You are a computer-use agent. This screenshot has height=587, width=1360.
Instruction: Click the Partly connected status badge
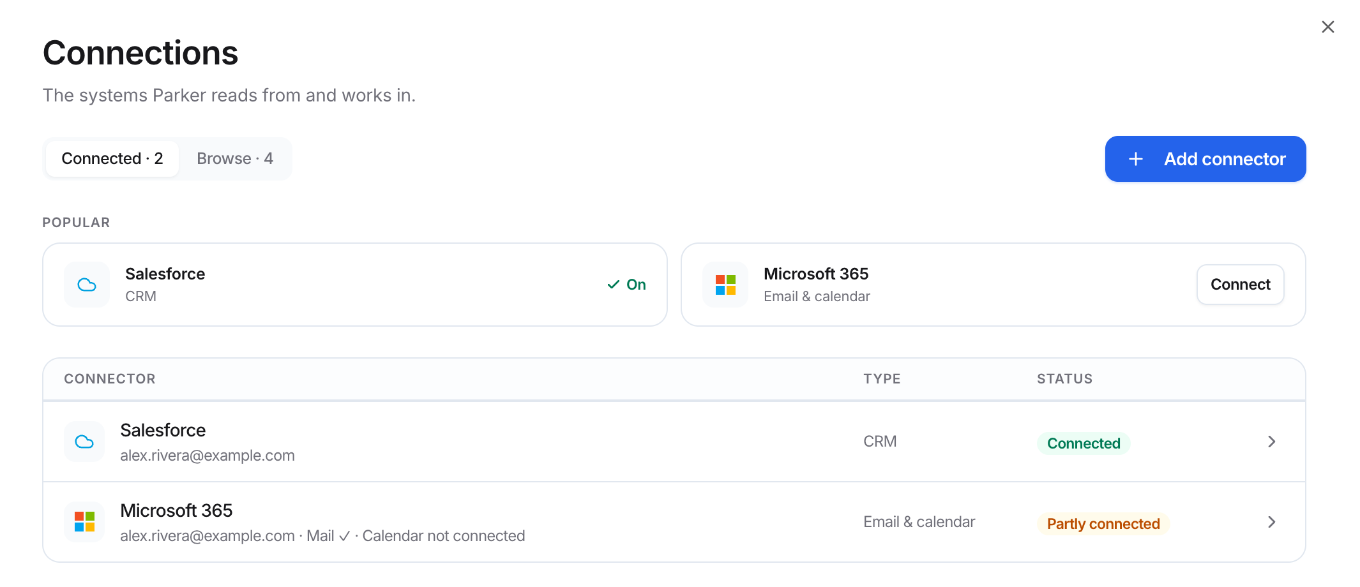click(1103, 524)
